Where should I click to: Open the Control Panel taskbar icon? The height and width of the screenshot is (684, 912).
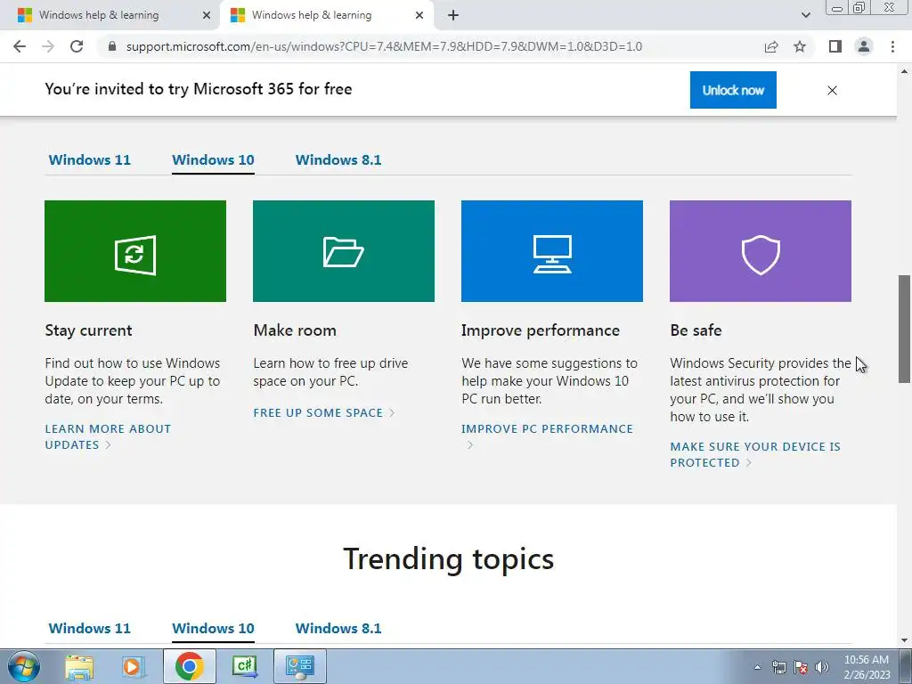tap(300, 666)
